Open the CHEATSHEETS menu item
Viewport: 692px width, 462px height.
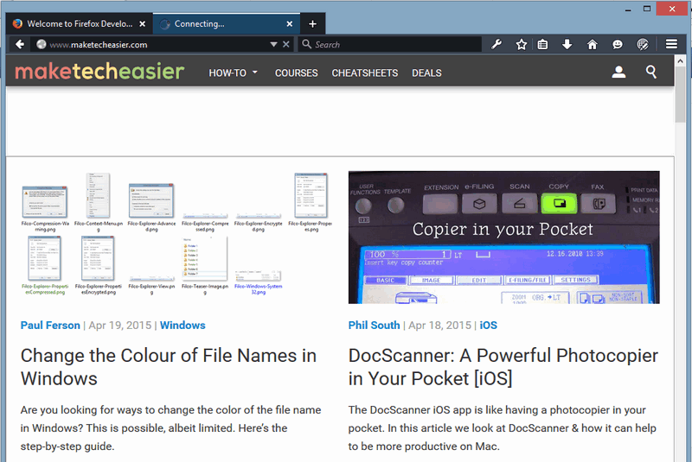pos(364,73)
